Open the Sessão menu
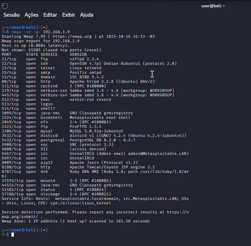This screenshot has width=251, height=246. coord(11,15)
